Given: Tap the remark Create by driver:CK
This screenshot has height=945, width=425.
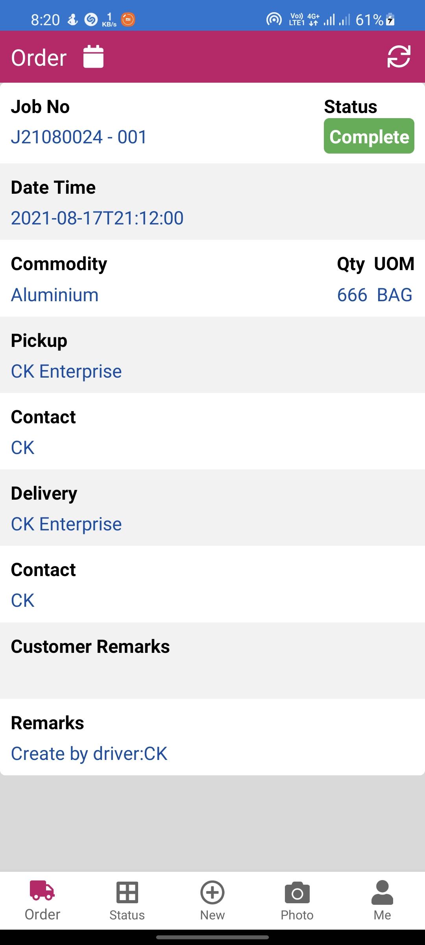Looking at the screenshot, I should tap(89, 753).
